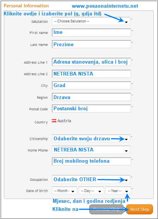
Task: Click the www.posaonainternetu.net link text
Action: [x=105, y=6]
